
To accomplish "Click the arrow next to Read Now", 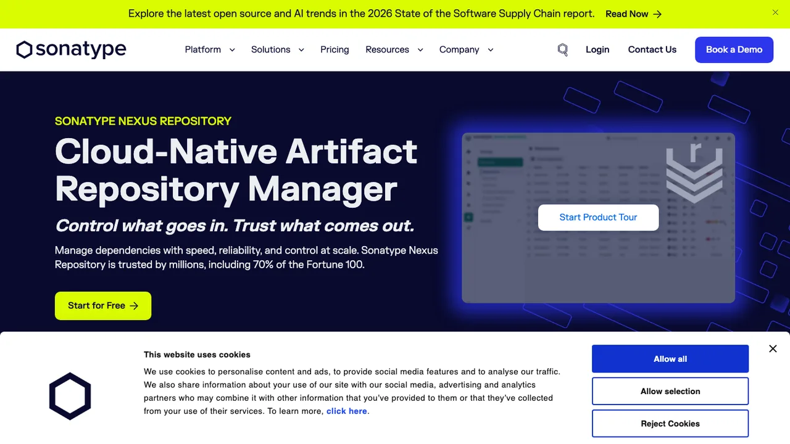I will tap(657, 14).
